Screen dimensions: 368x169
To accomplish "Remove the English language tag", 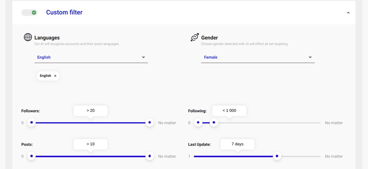I will coord(55,76).
